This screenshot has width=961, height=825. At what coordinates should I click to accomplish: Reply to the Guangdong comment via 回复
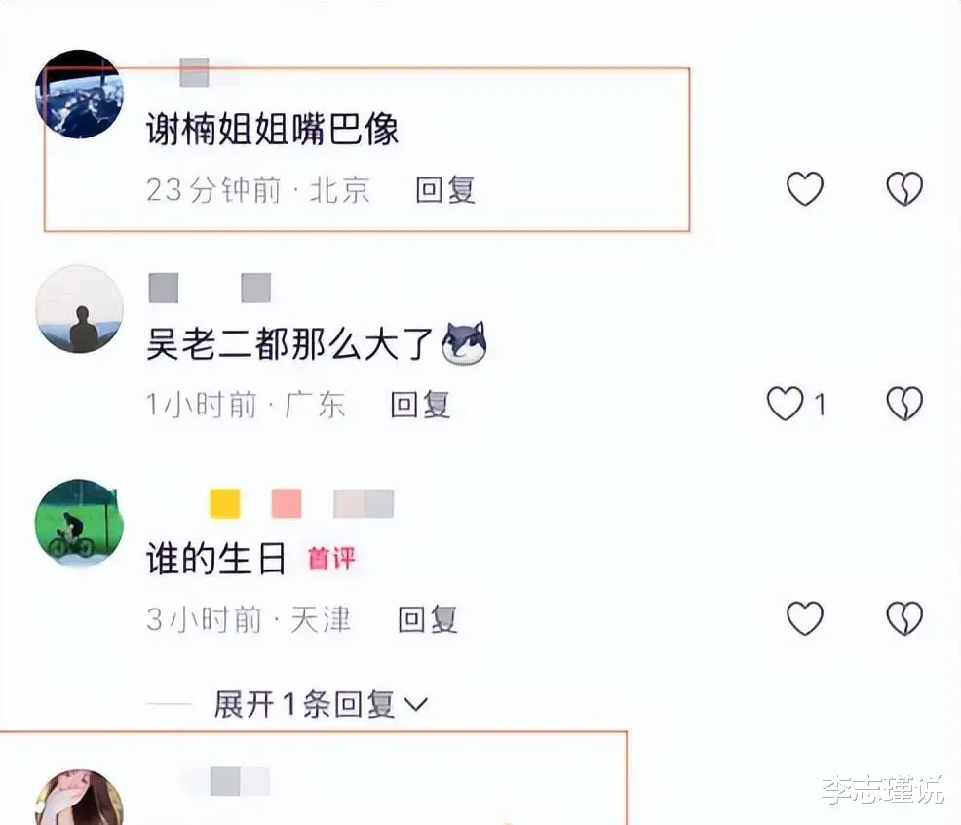coord(420,405)
